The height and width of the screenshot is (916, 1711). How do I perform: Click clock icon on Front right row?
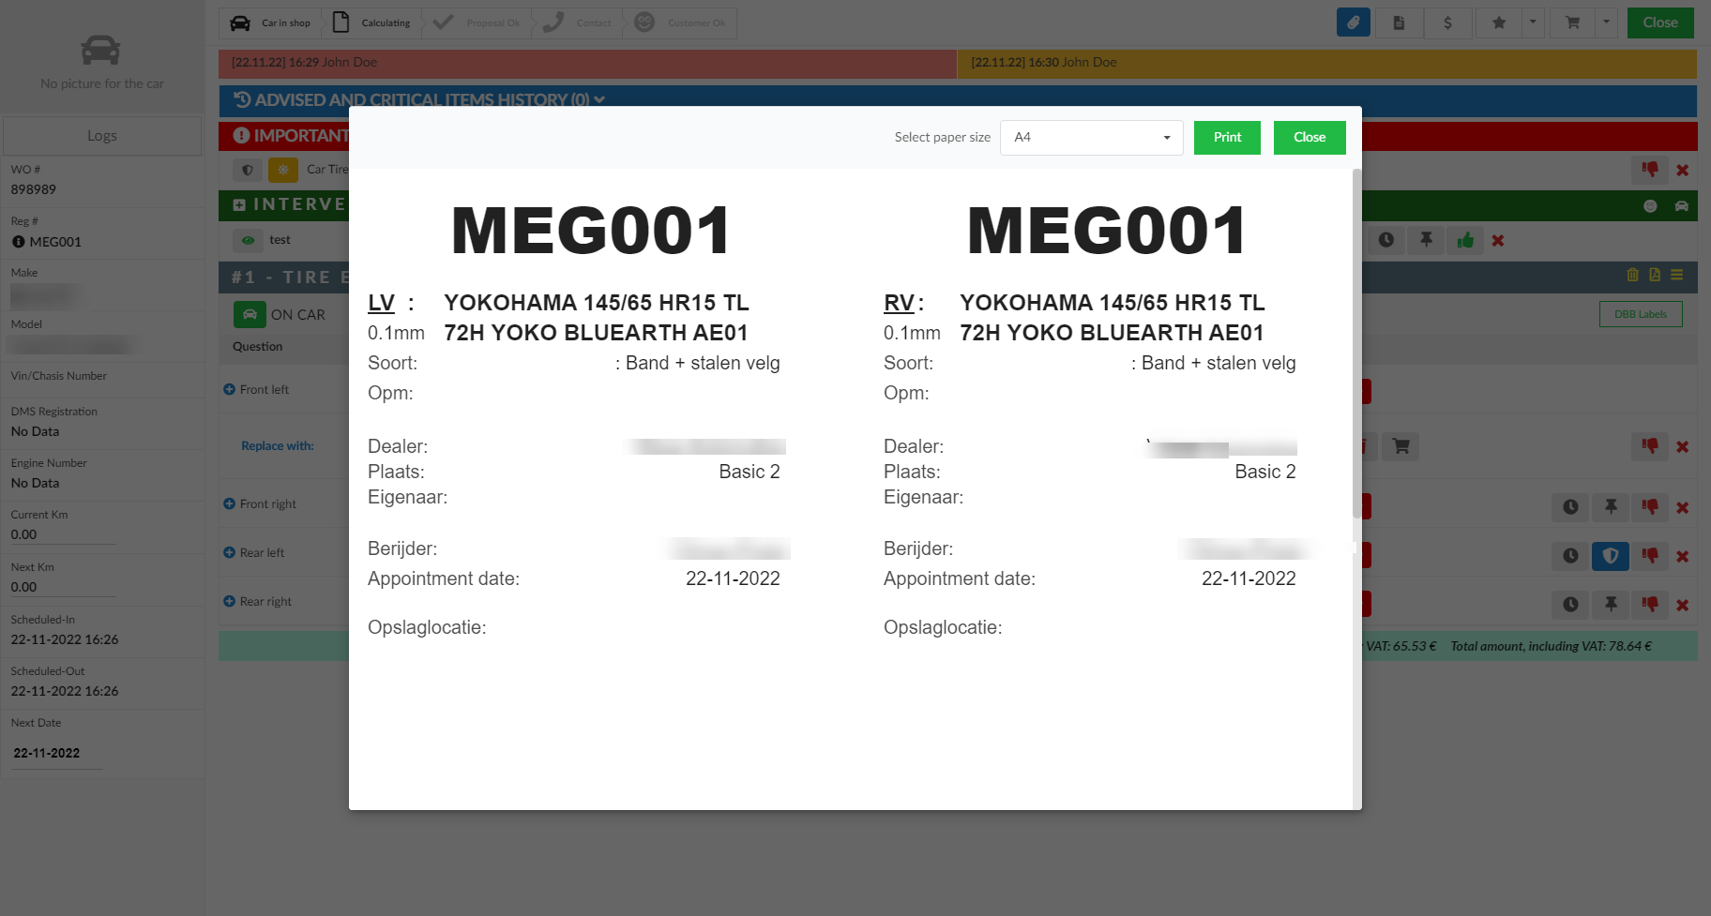point(1570,507)
